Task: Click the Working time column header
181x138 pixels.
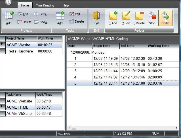Action: click(163, 46)
